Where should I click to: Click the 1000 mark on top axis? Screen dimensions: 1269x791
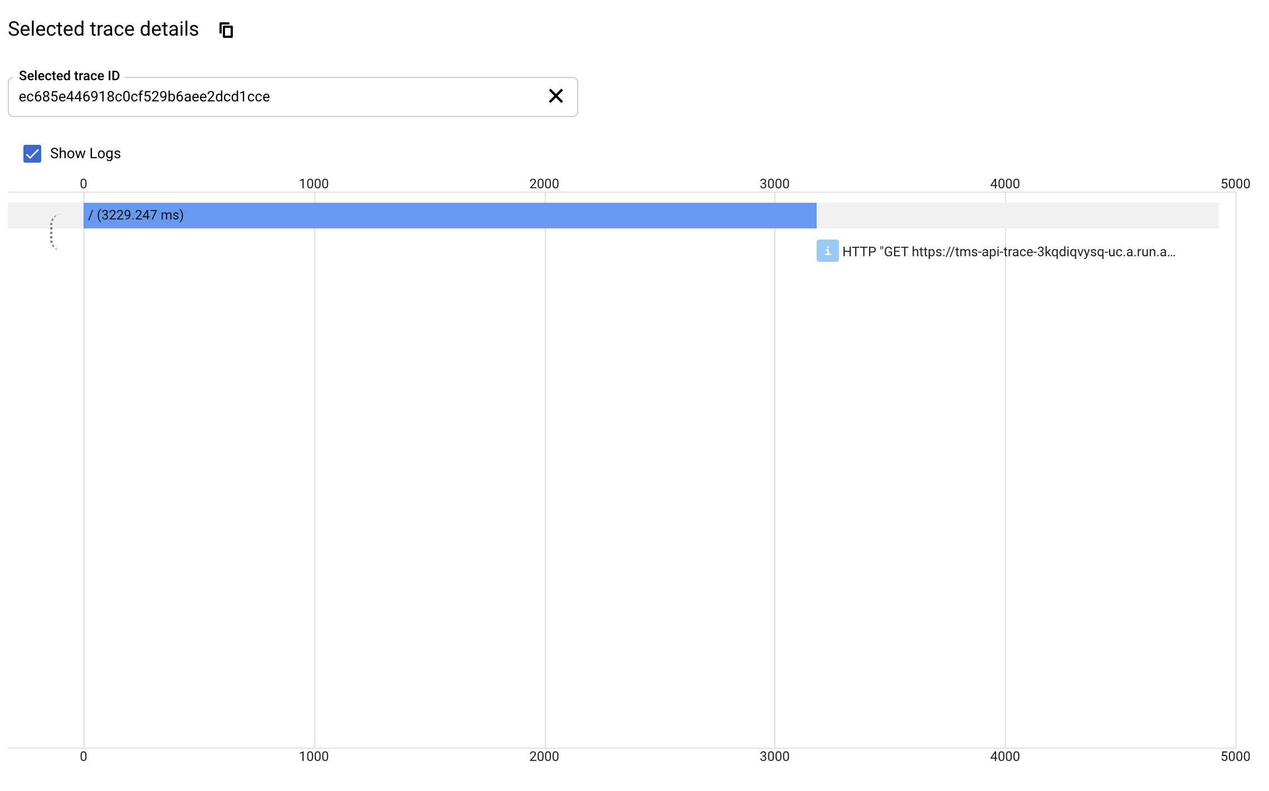(314, 184)
